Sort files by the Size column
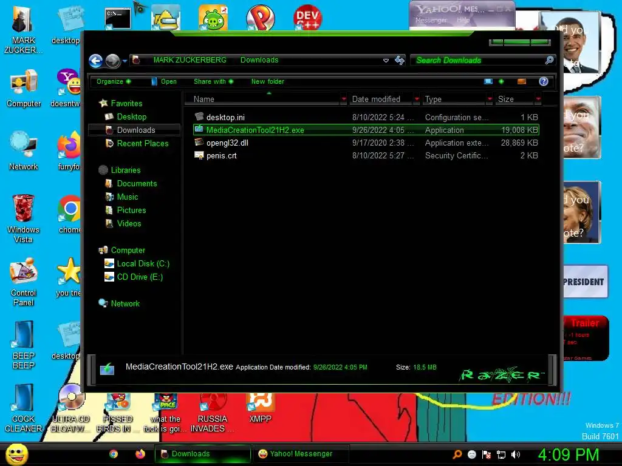This screenshot has height=466, width=622. (x=514, y=99)
